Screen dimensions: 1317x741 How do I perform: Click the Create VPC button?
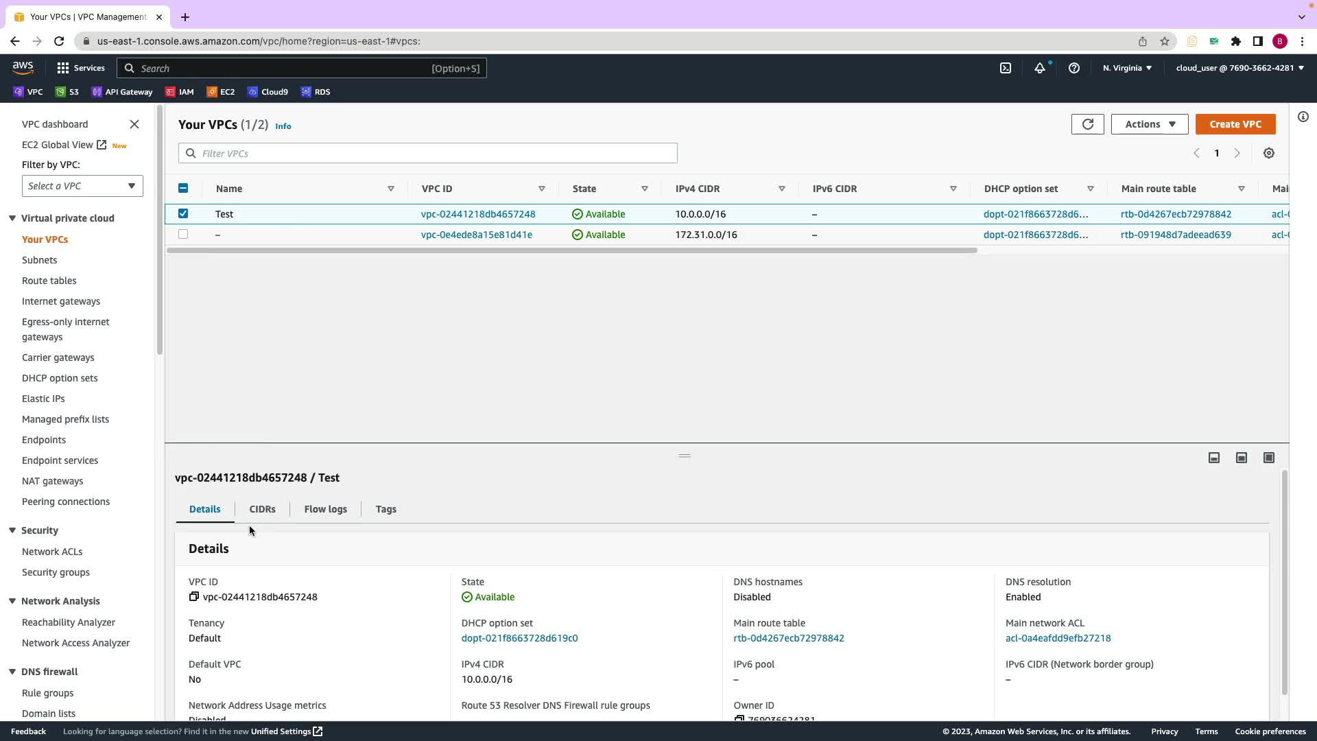(1235, 124)
